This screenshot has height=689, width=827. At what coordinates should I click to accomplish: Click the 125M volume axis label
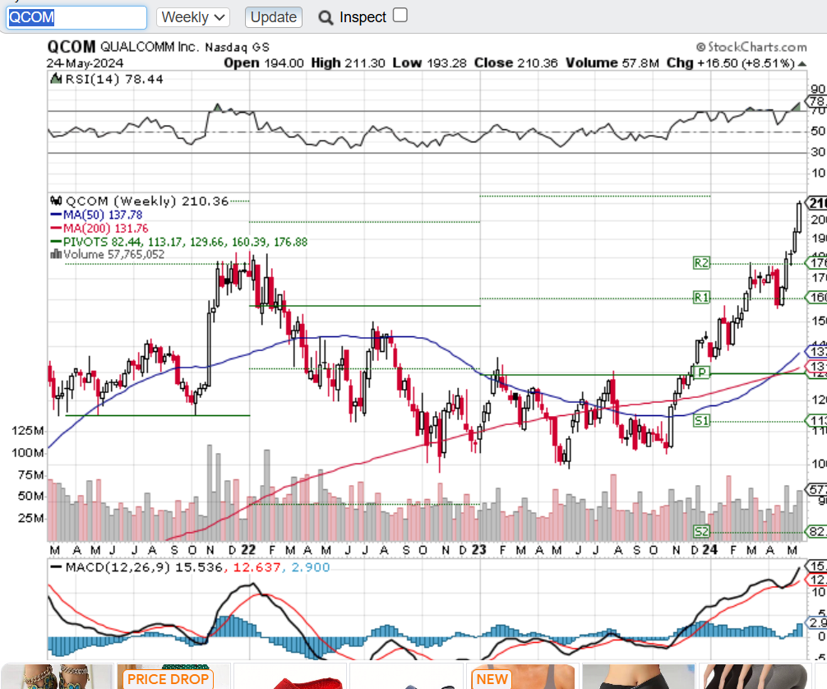[x=28, y=431]
